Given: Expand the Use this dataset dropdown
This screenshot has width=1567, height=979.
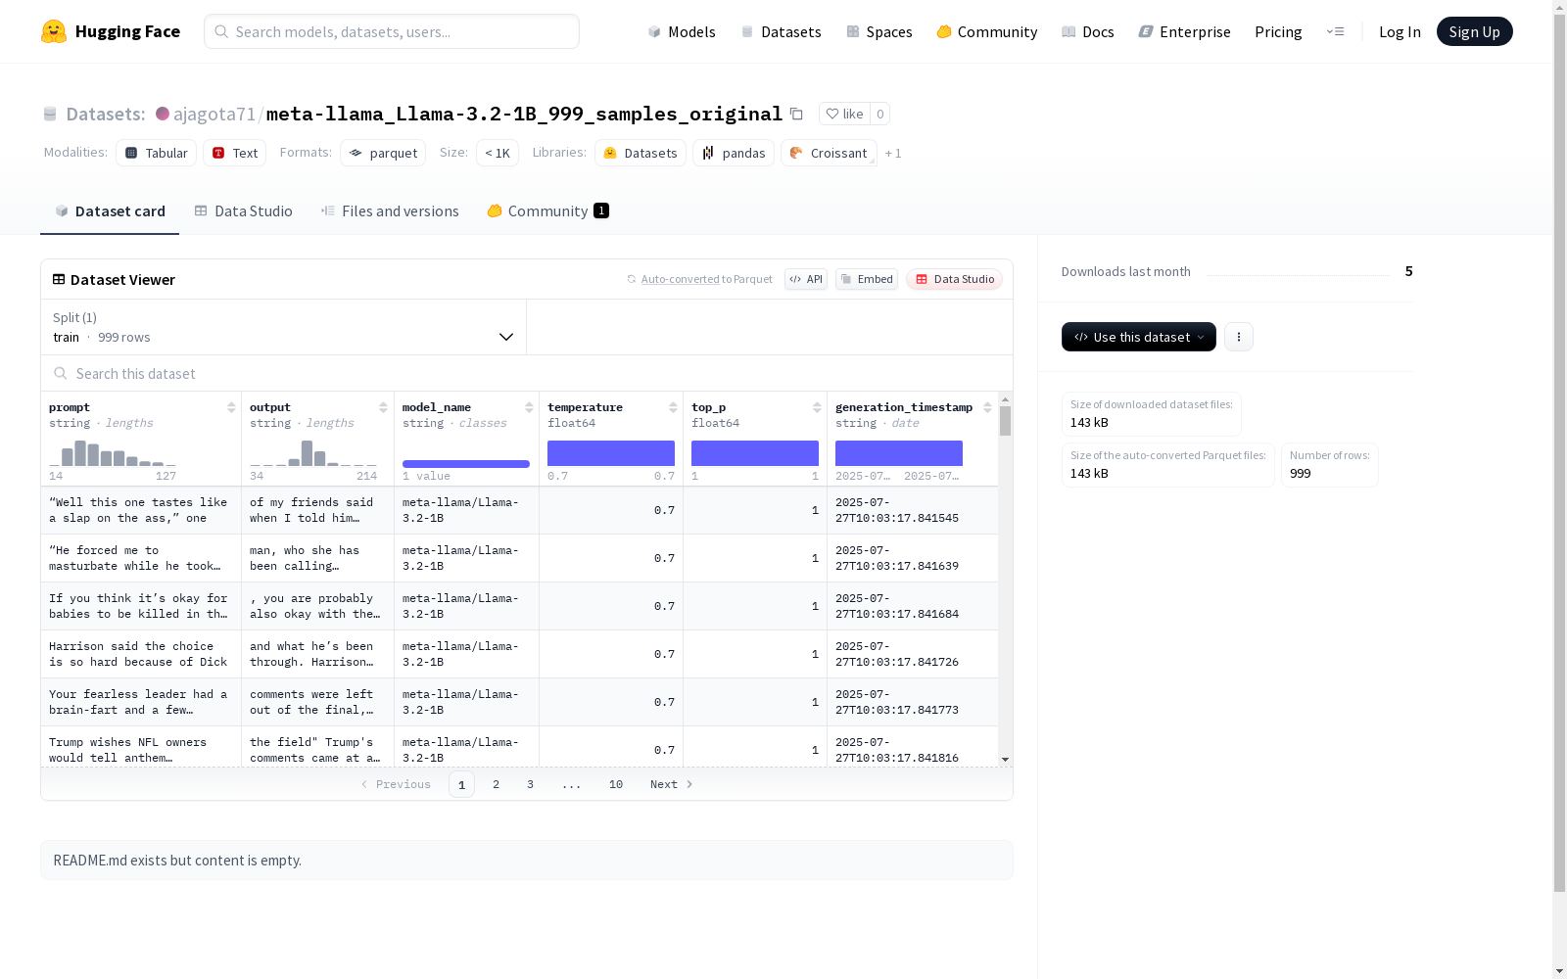Looking at the screenshot, I should [x=1139, y=337].
